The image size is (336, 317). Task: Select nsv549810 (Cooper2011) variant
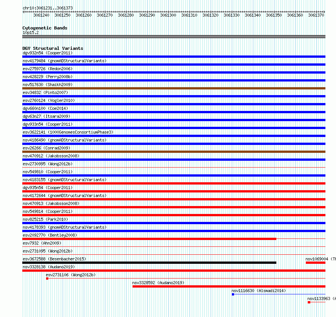click(48, 172)
